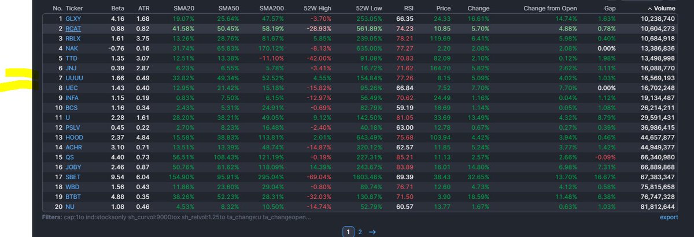Sort by the SMA20 column header
The image size is (694, 237).
184,9
